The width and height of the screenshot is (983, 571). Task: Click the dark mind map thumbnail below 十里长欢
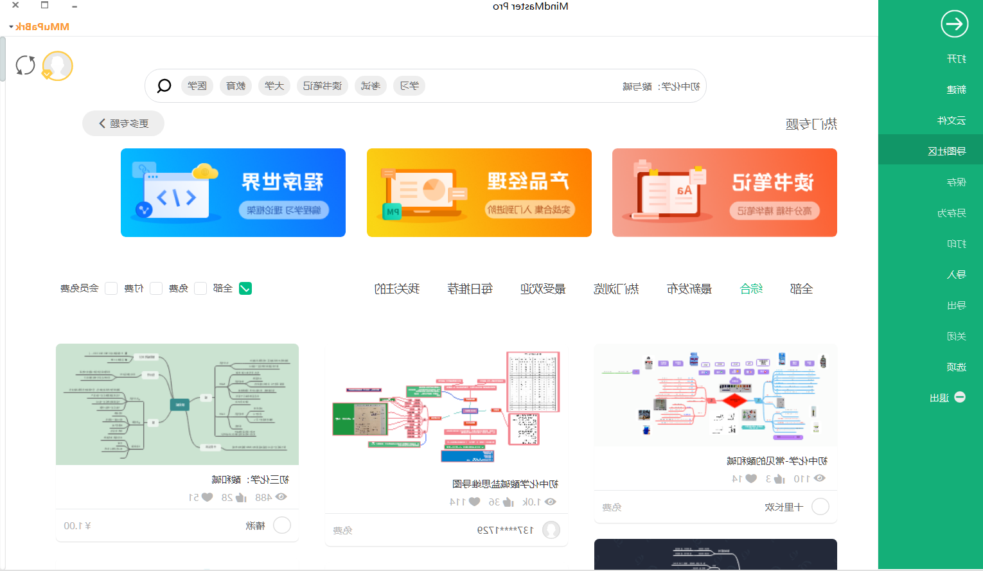(716, 554)
